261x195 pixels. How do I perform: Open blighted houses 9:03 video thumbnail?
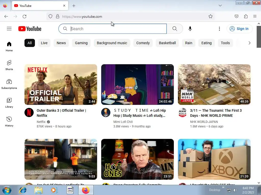tap(61, 159)
